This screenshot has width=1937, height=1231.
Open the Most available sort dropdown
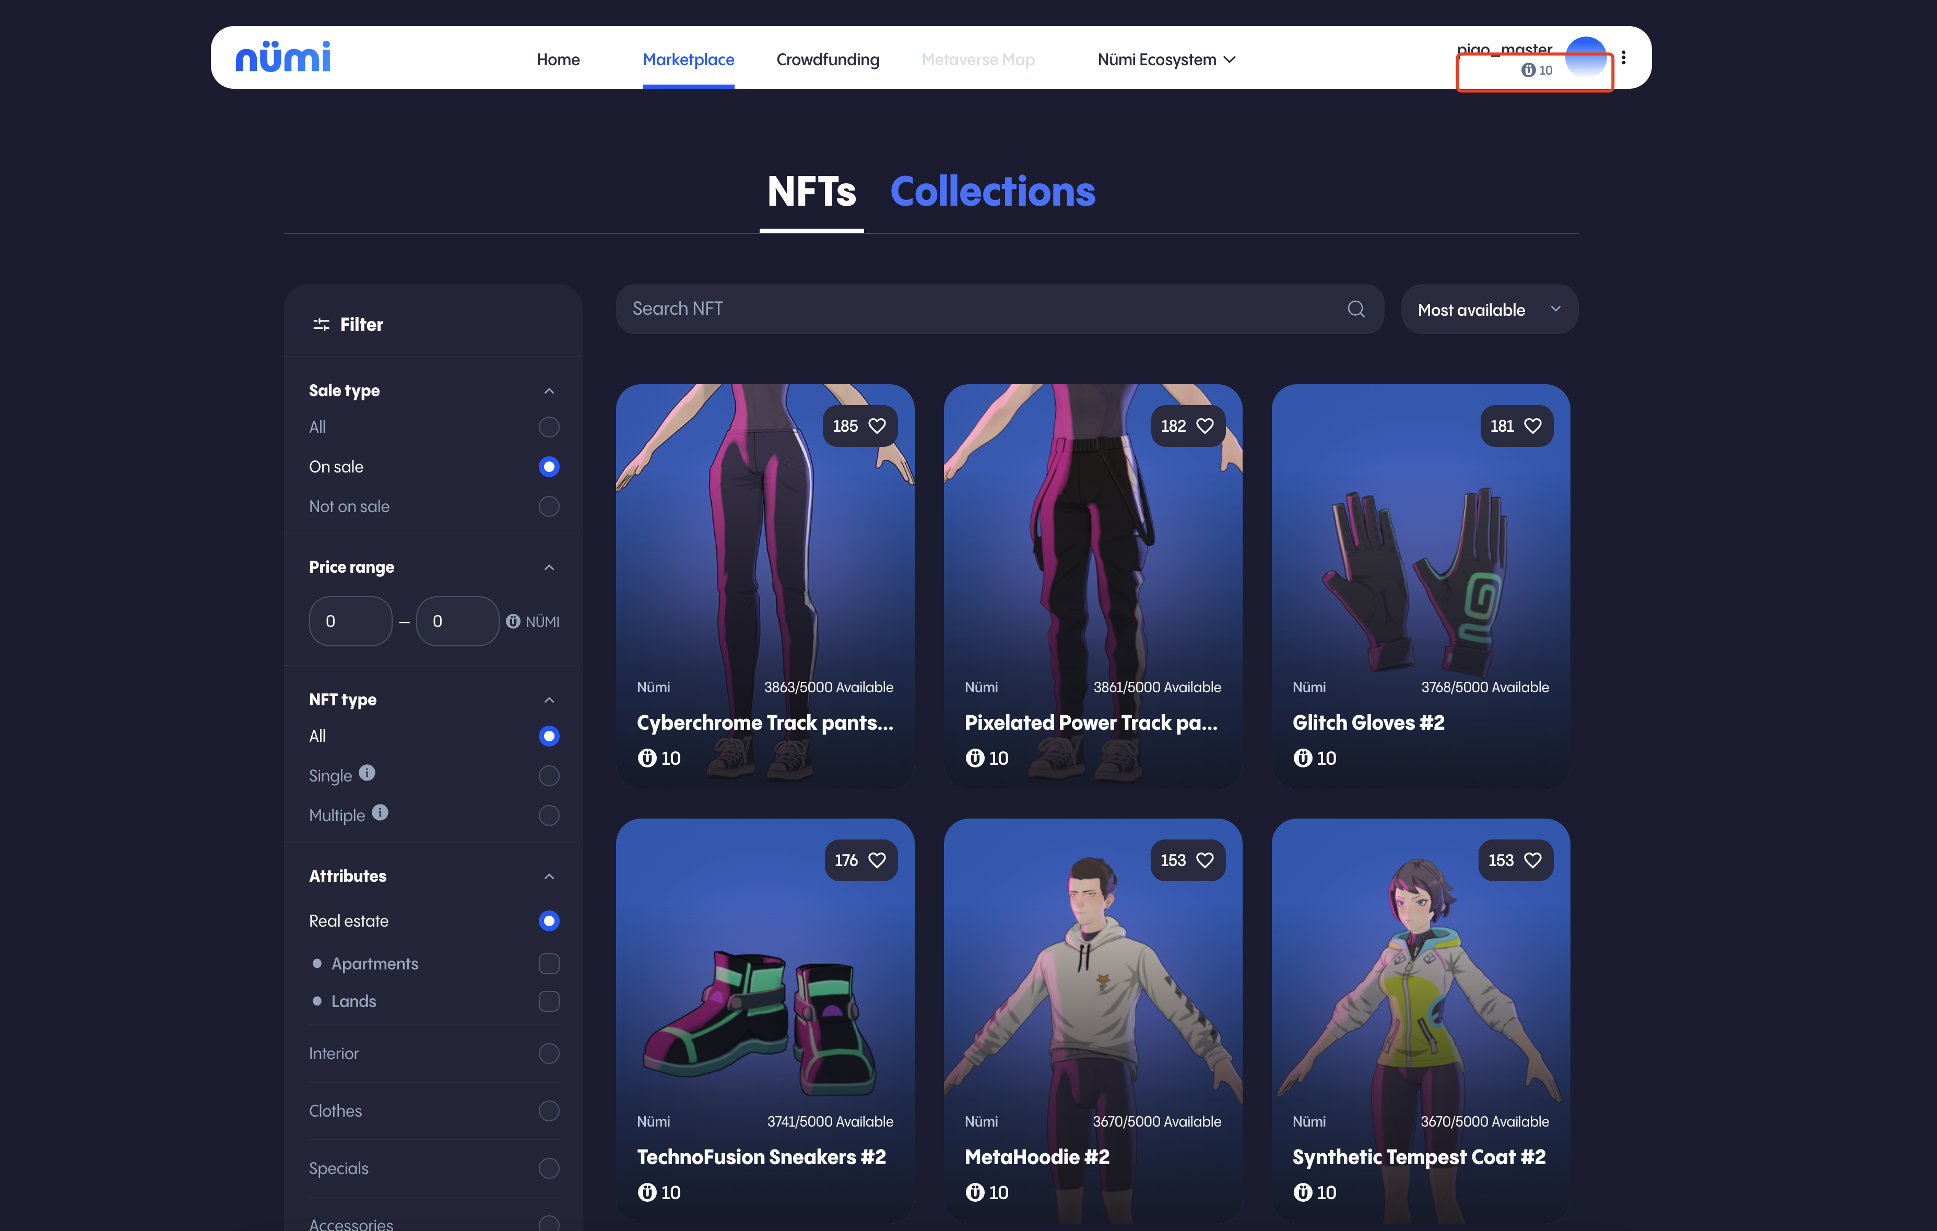click(x=1488, y=309)
